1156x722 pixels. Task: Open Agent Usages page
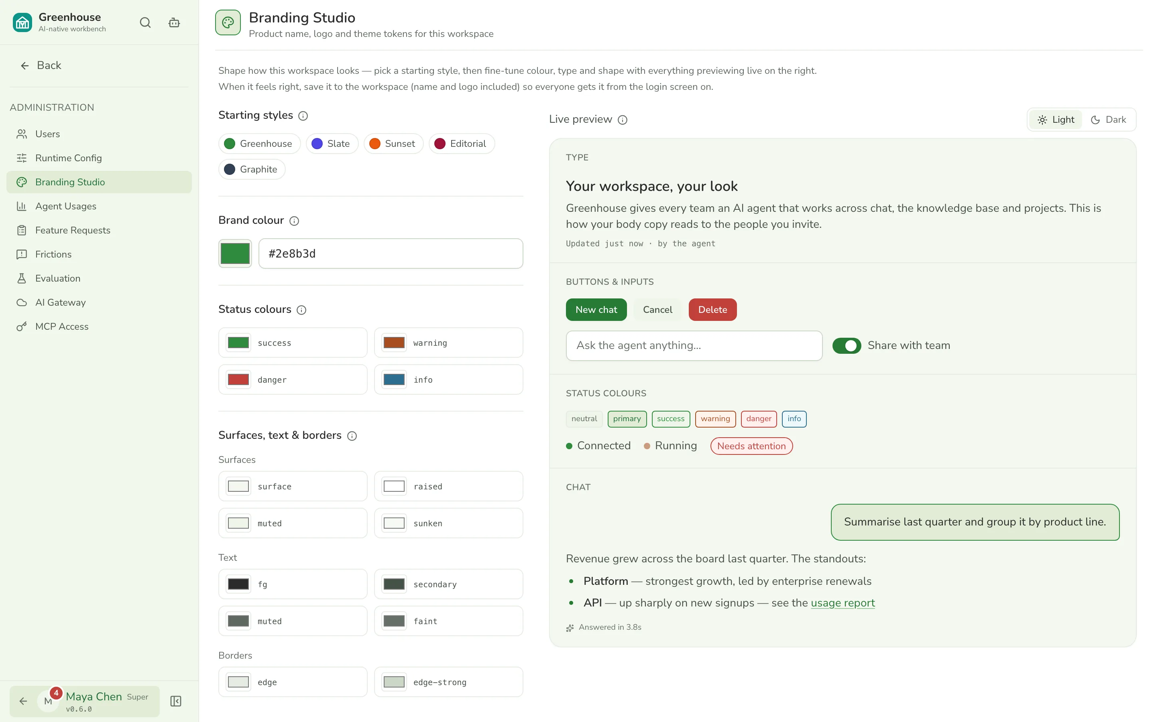pos(99,206)
